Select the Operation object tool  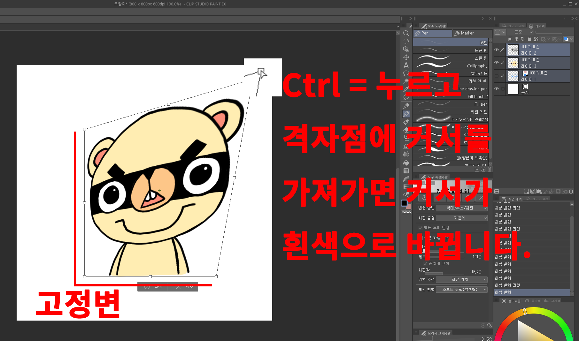point(406,49)
